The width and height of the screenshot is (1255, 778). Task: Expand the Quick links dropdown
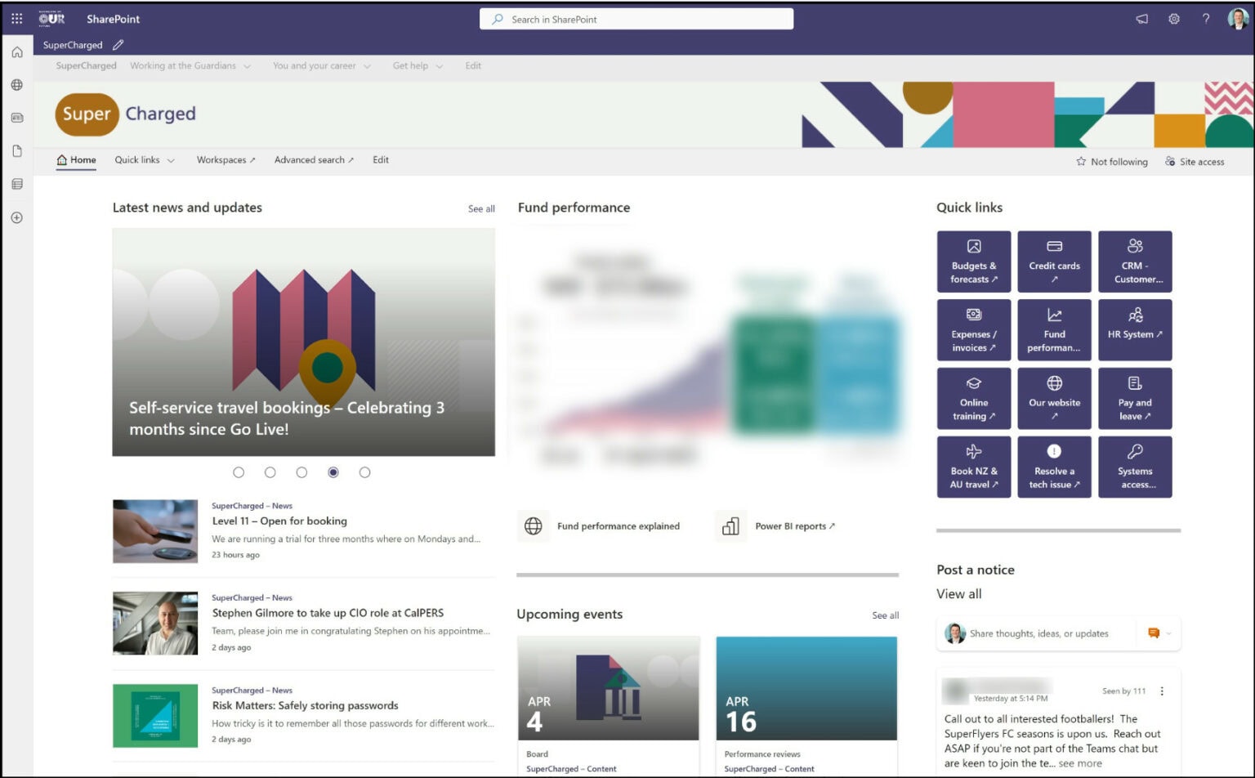click(x=144, y=159)
